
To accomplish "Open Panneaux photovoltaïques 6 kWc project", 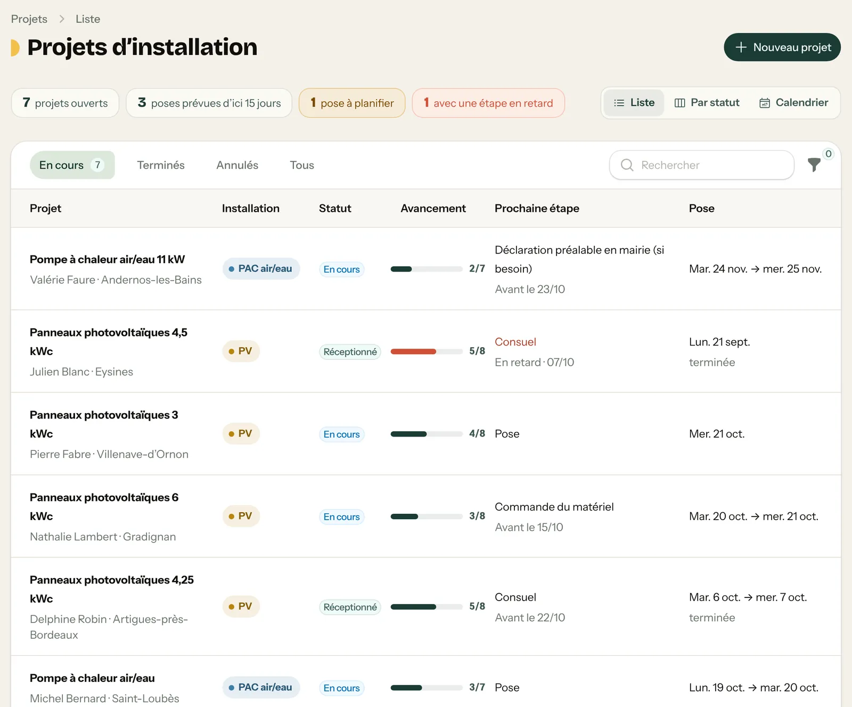I will pyautogui.click(x=104, y=507).
